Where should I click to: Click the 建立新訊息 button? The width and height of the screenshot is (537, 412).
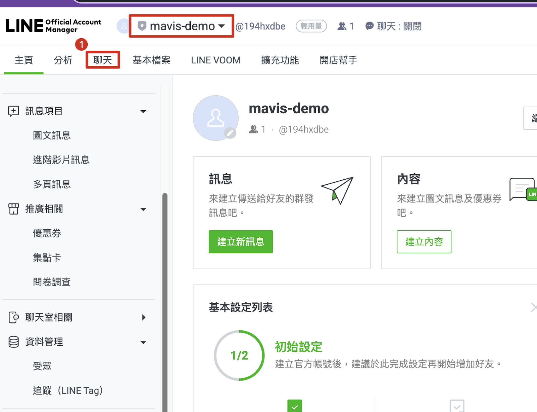(241, 242)
